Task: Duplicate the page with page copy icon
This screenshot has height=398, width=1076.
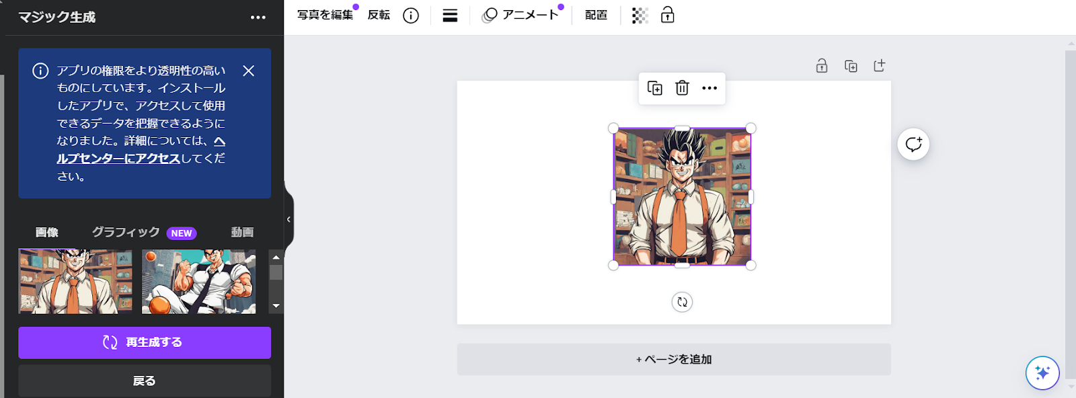Action: coord(851,66)
